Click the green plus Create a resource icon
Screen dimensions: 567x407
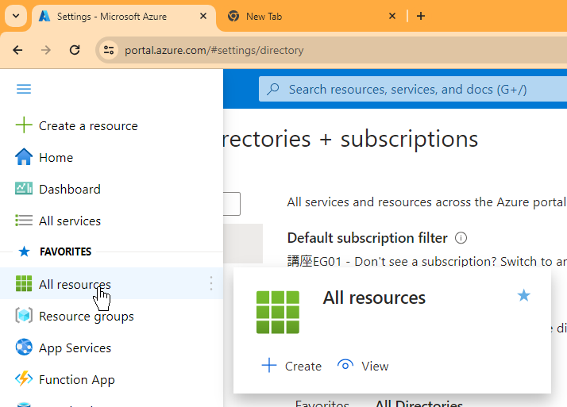click(24, 125)
